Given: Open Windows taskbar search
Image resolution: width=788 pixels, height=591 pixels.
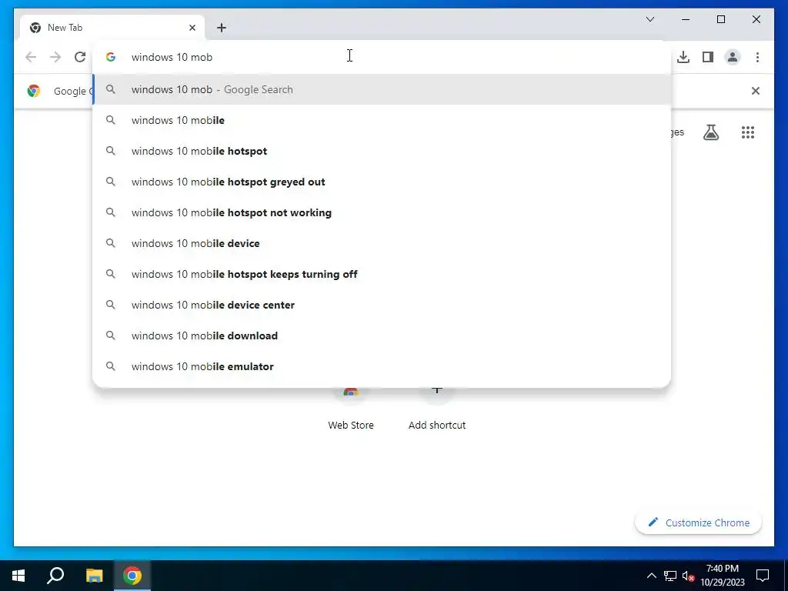Looking at the screenshot, I should point(55,576).
